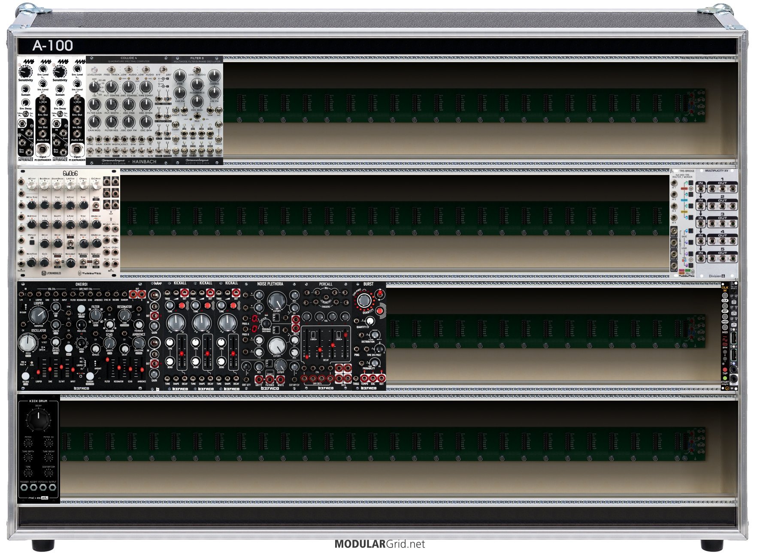Screen dimensions: 760x553
Task: Click the Metal Tune knob on 6m0d6
Action: tap(32, 205)
